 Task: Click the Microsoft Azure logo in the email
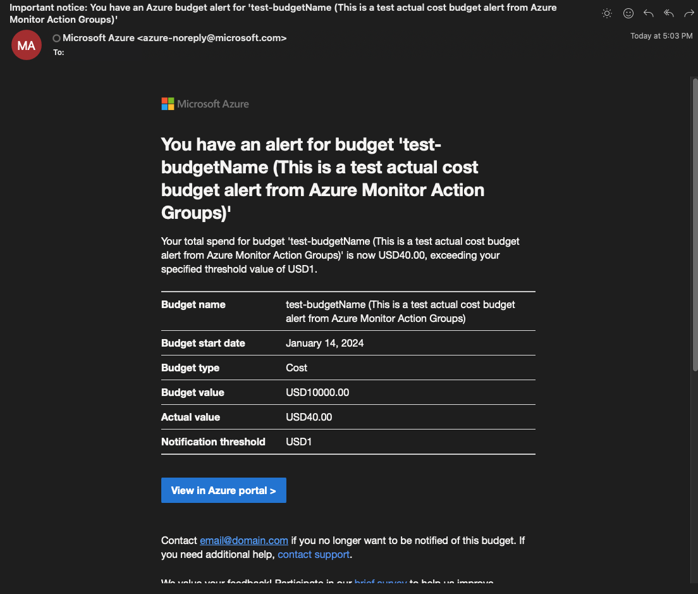(205, 104)
